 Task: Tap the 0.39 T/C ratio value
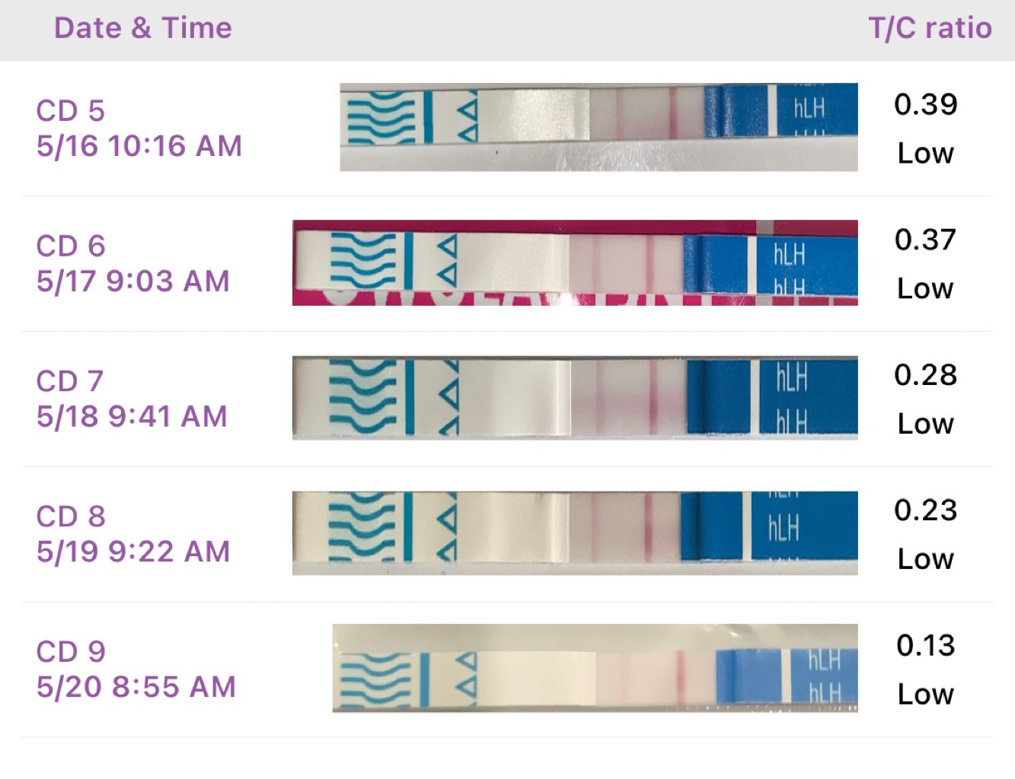click(925, 104)
